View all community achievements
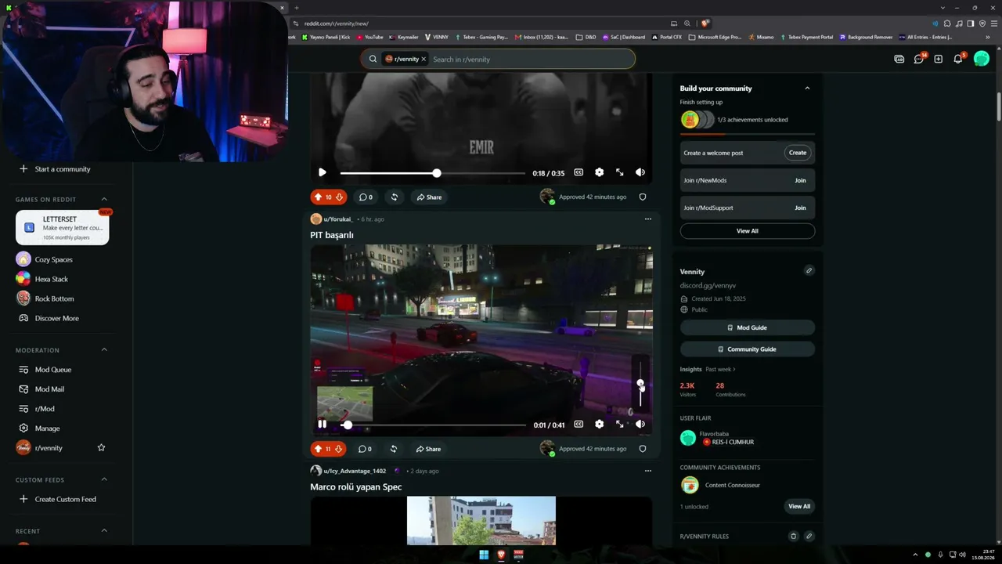 click(799, 506)
